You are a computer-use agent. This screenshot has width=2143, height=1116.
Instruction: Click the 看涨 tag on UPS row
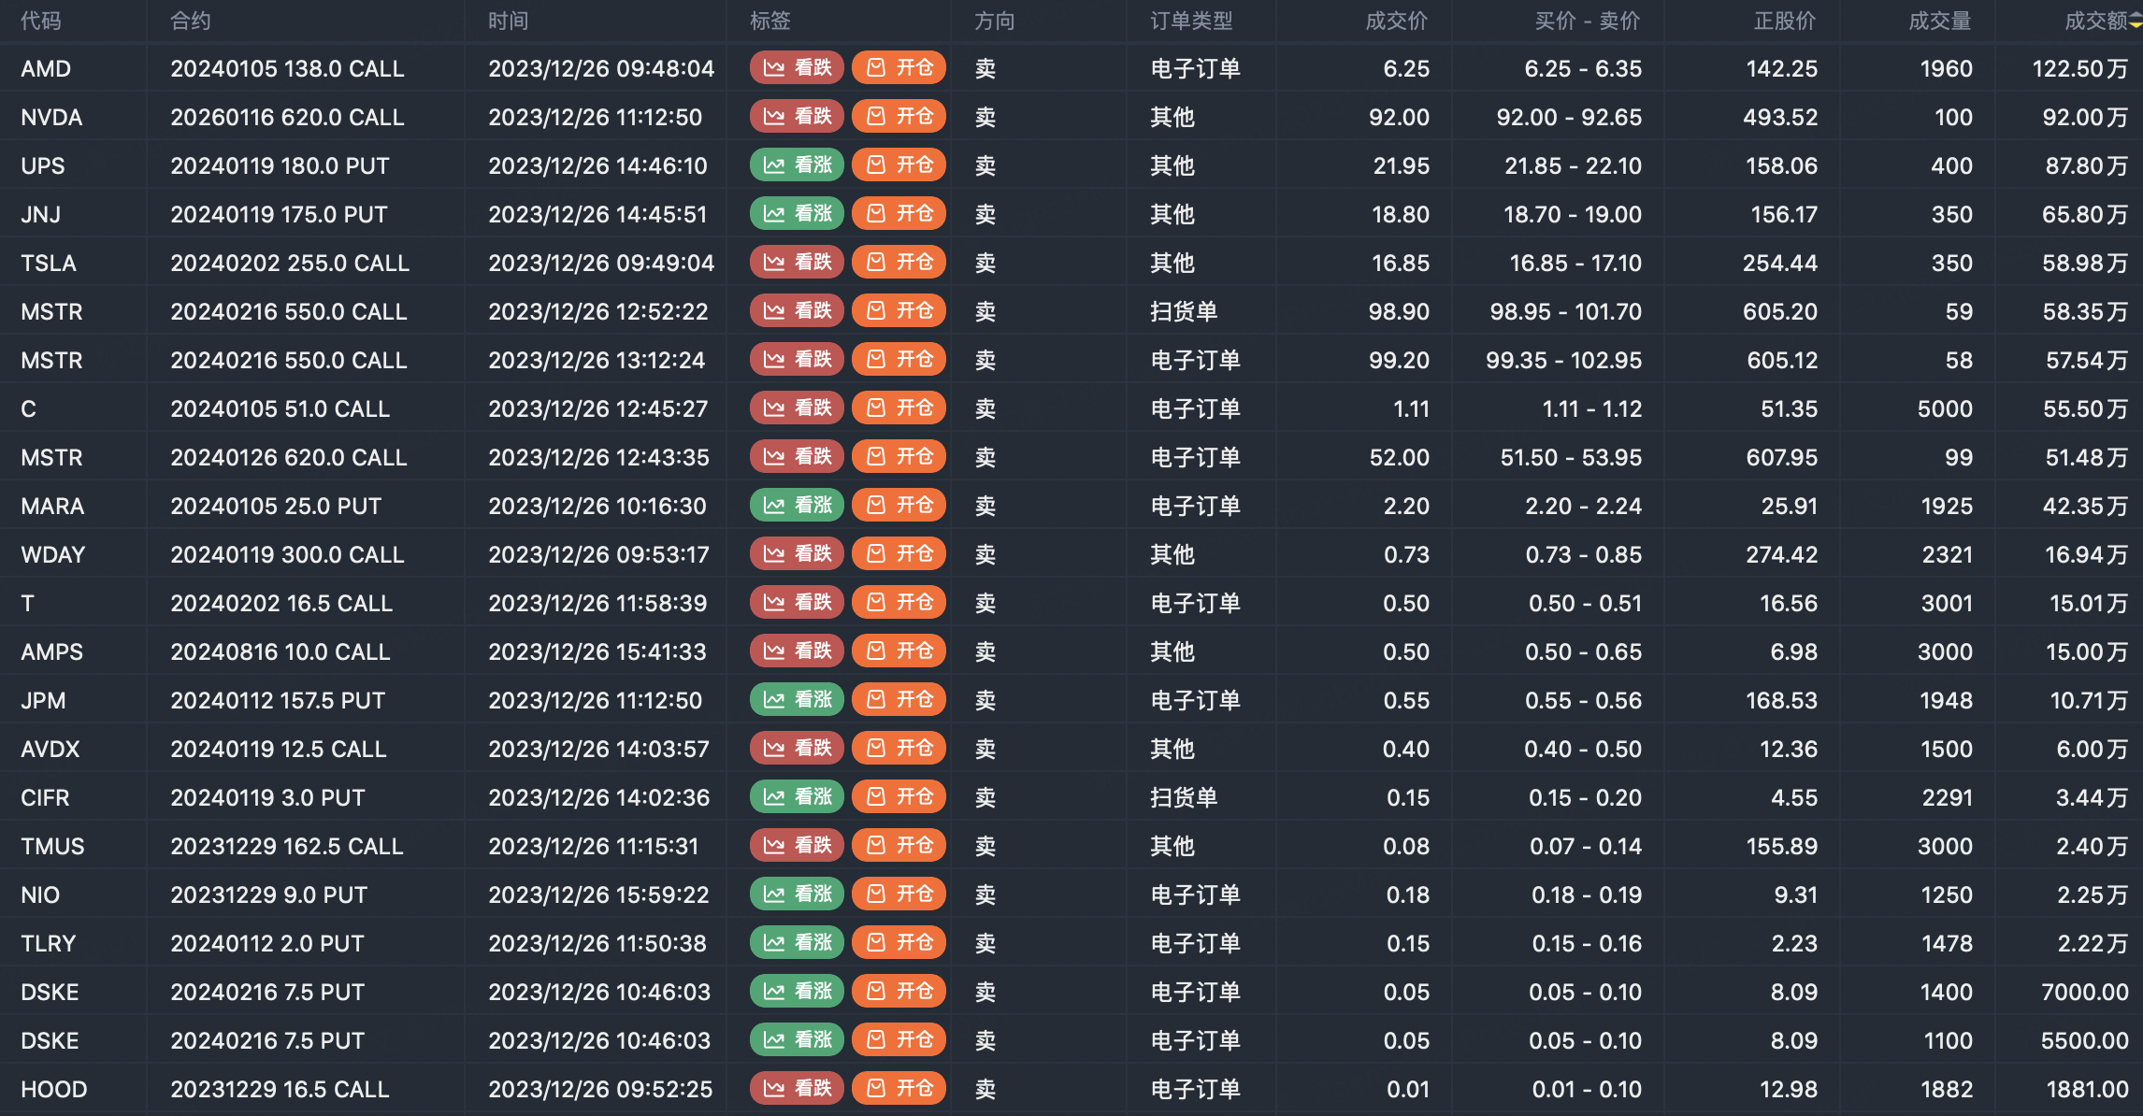pyautogui.click(x=797, y=165)
